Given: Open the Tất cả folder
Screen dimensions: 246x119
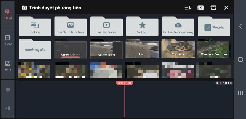Looking at the screenshot, I should pos(35,26).
